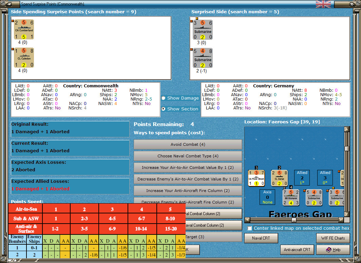Select the CA Cumberland ship counter

point(24,30)
